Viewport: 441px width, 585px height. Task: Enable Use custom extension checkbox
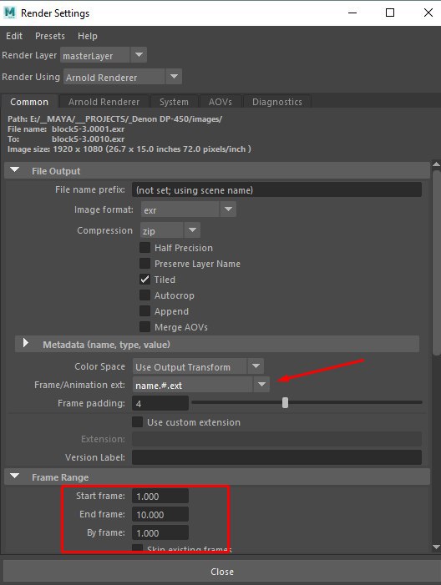[x=138, y=422]
